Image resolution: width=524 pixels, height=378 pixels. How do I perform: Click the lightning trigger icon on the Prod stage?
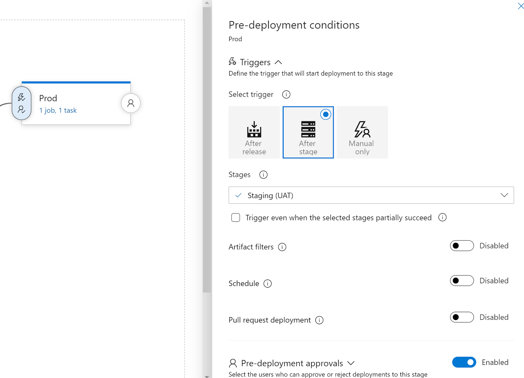(x=21, y=97)
